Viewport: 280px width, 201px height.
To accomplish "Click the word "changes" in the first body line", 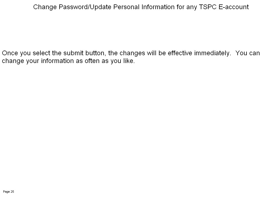I will click(132, 53).
